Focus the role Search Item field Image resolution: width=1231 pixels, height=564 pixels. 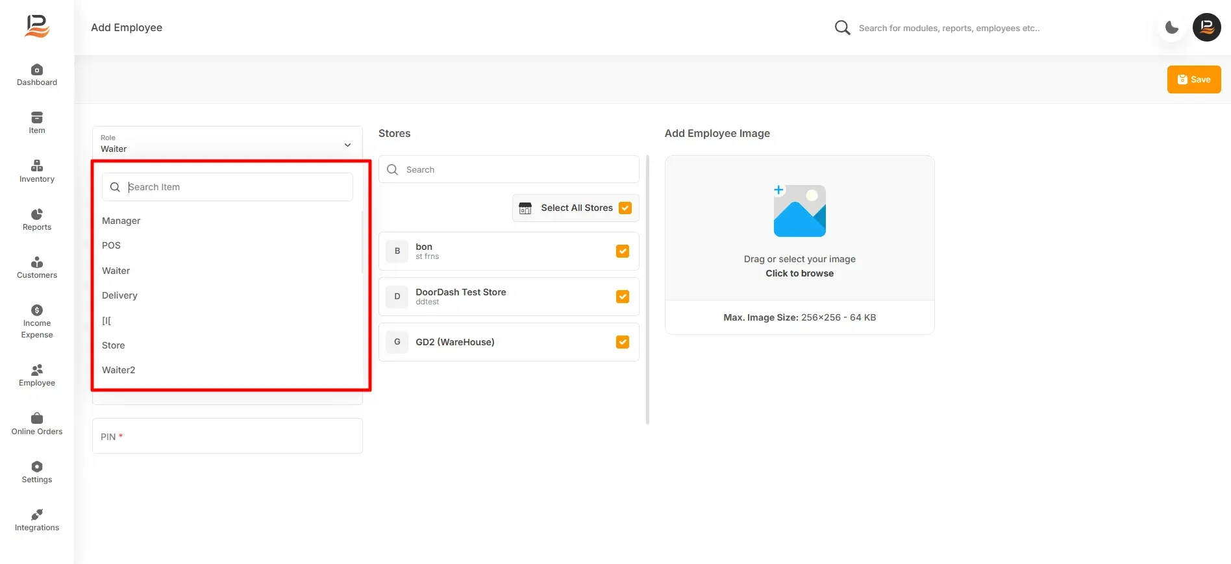coord(227,187)
